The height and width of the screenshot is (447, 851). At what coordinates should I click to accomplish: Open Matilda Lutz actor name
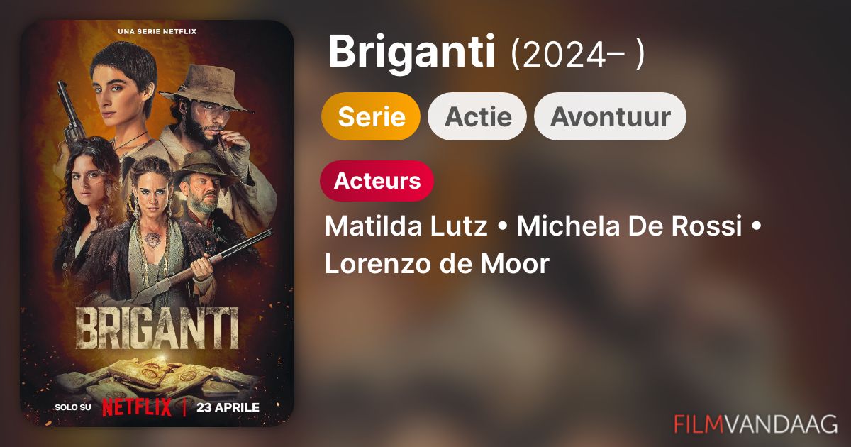[406, 227]
